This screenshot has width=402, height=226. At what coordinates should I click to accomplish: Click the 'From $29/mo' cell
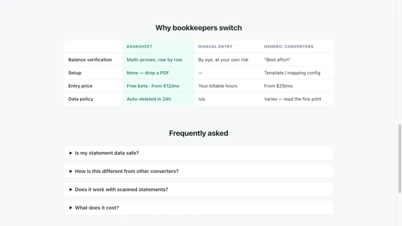296,86
